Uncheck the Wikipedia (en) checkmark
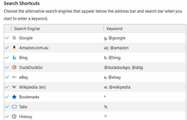Image resolution: width=187 pixels, height=120 pixels. tap(7, 87)
